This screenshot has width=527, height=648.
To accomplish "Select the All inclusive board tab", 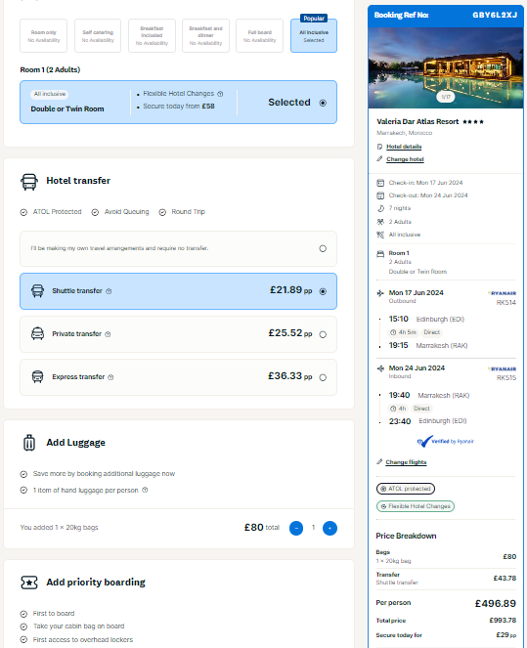I will 314,35.
